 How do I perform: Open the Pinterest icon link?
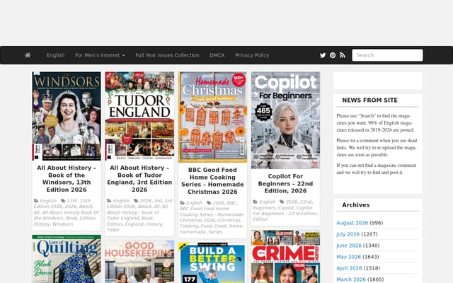click(x=333, y=55)
